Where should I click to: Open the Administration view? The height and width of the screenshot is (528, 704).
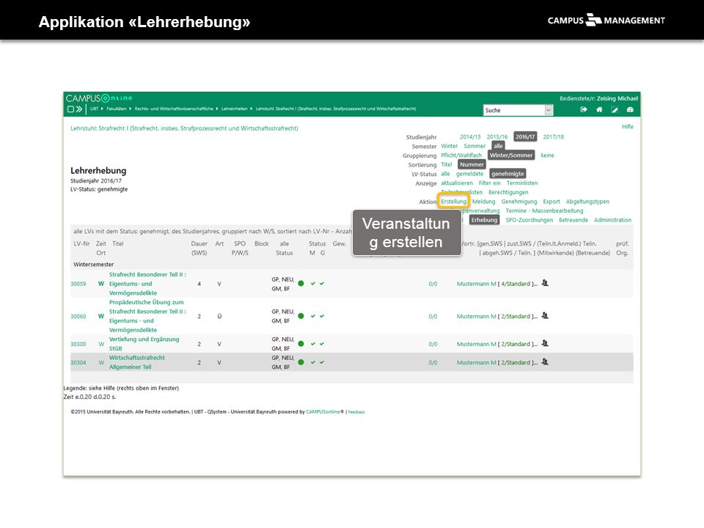coord(613,220)
